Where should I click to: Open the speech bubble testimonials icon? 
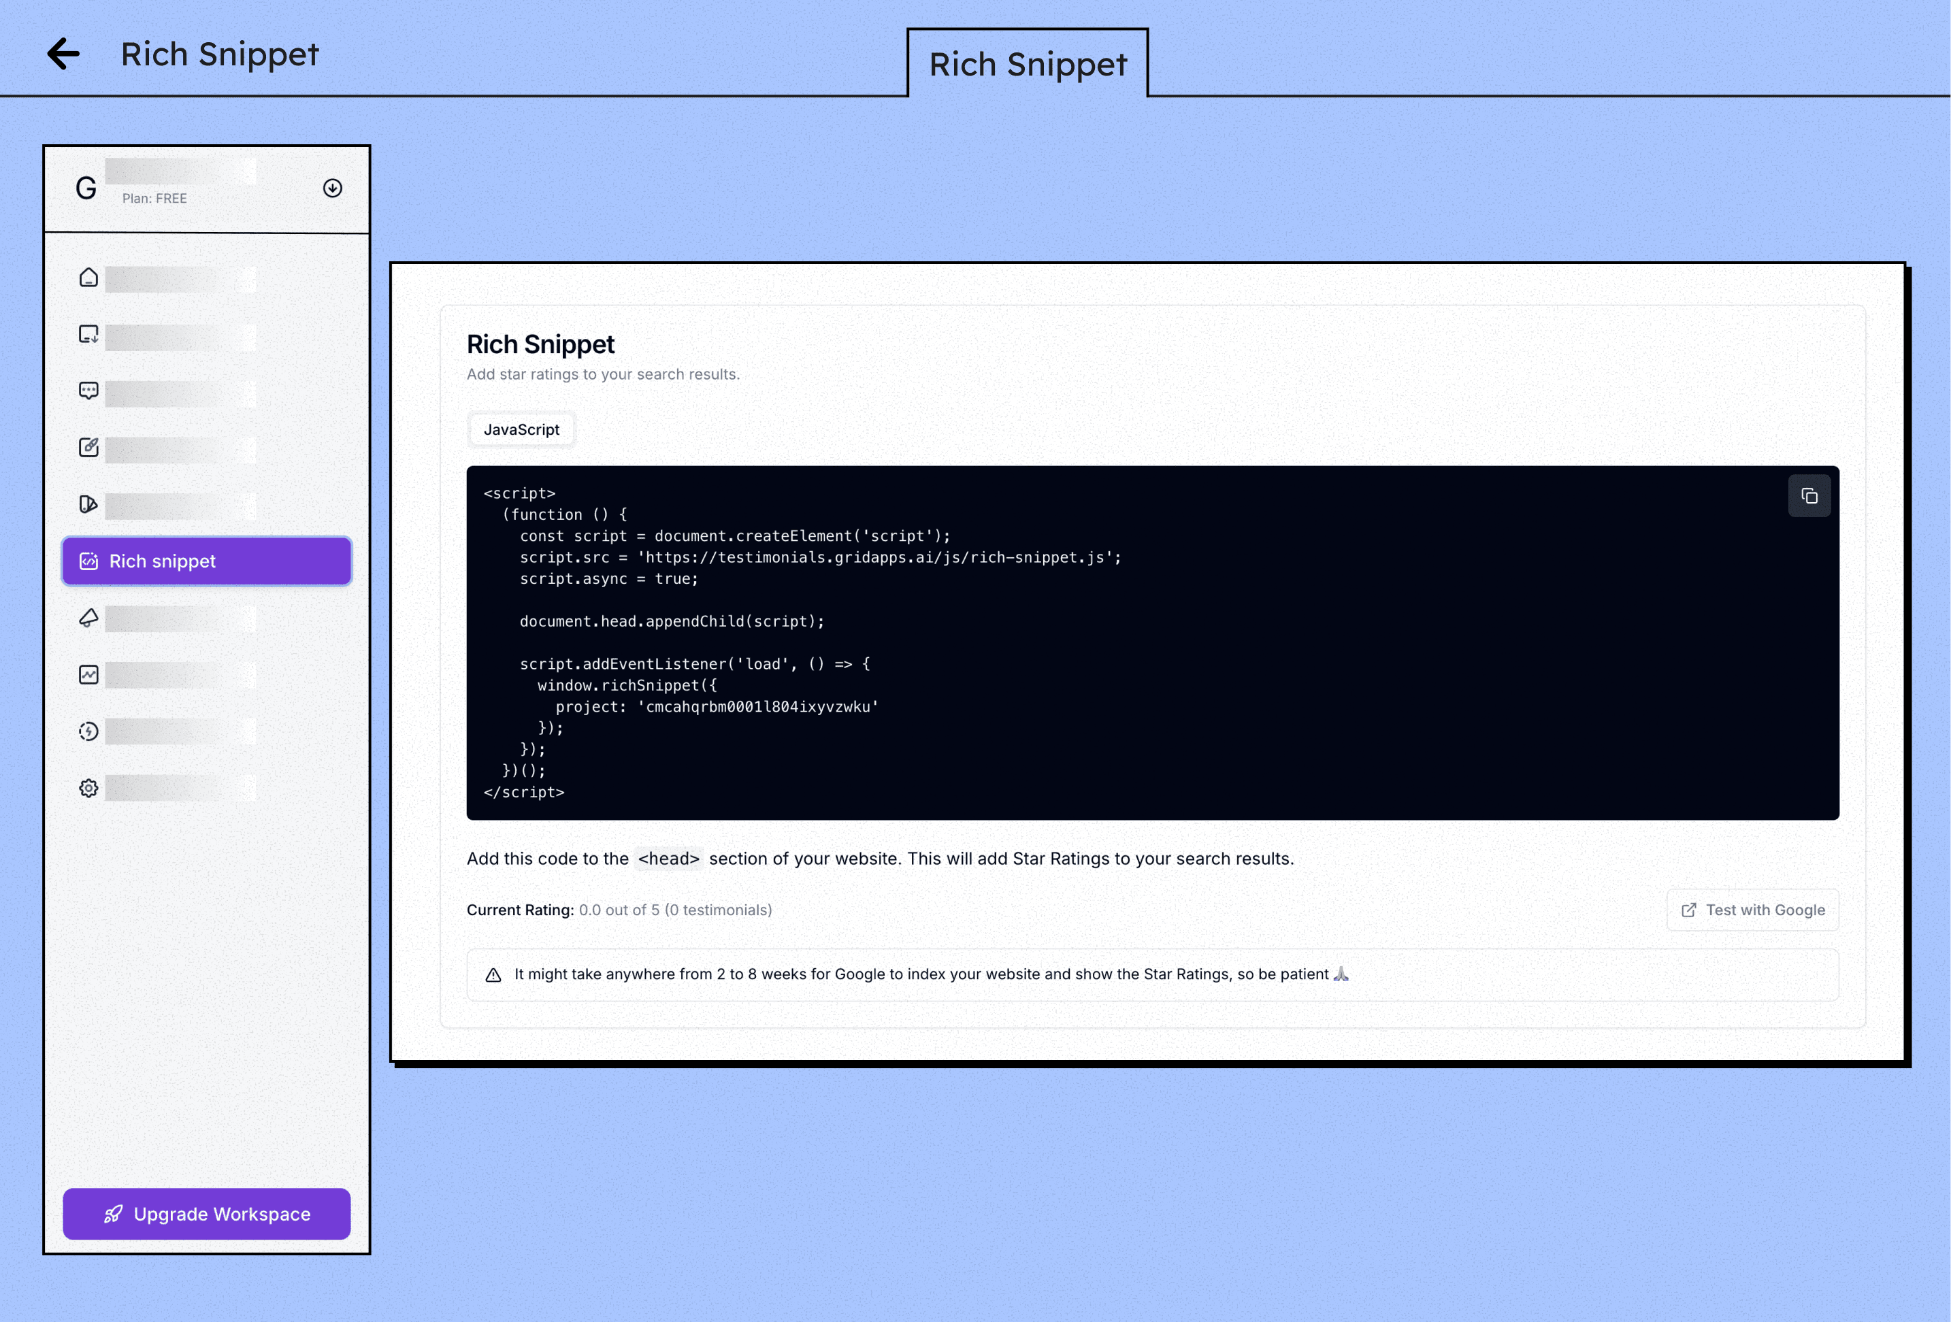click(x=88, y=391)
